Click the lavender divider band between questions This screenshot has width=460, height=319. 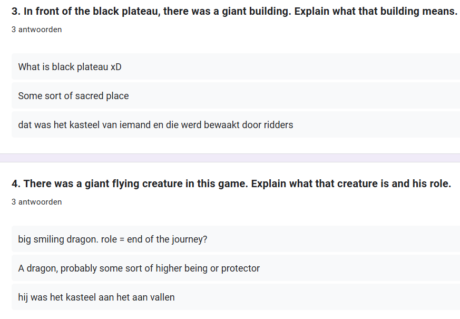pyautogui.click(x=230, y=158)
